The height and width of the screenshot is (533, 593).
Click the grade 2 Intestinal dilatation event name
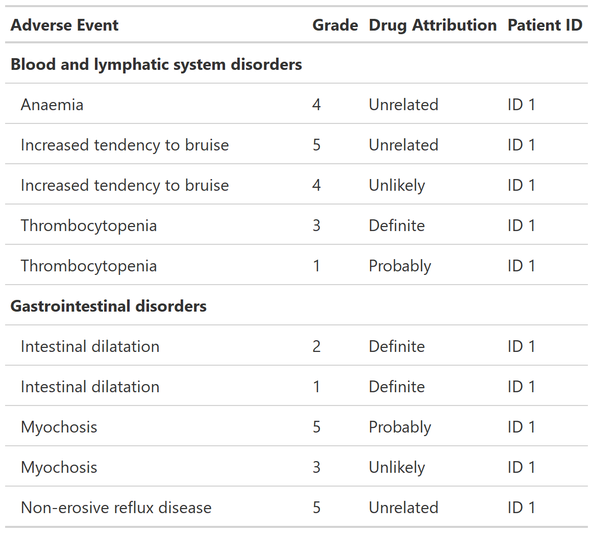pyautogui.click(x=90, y=347)
